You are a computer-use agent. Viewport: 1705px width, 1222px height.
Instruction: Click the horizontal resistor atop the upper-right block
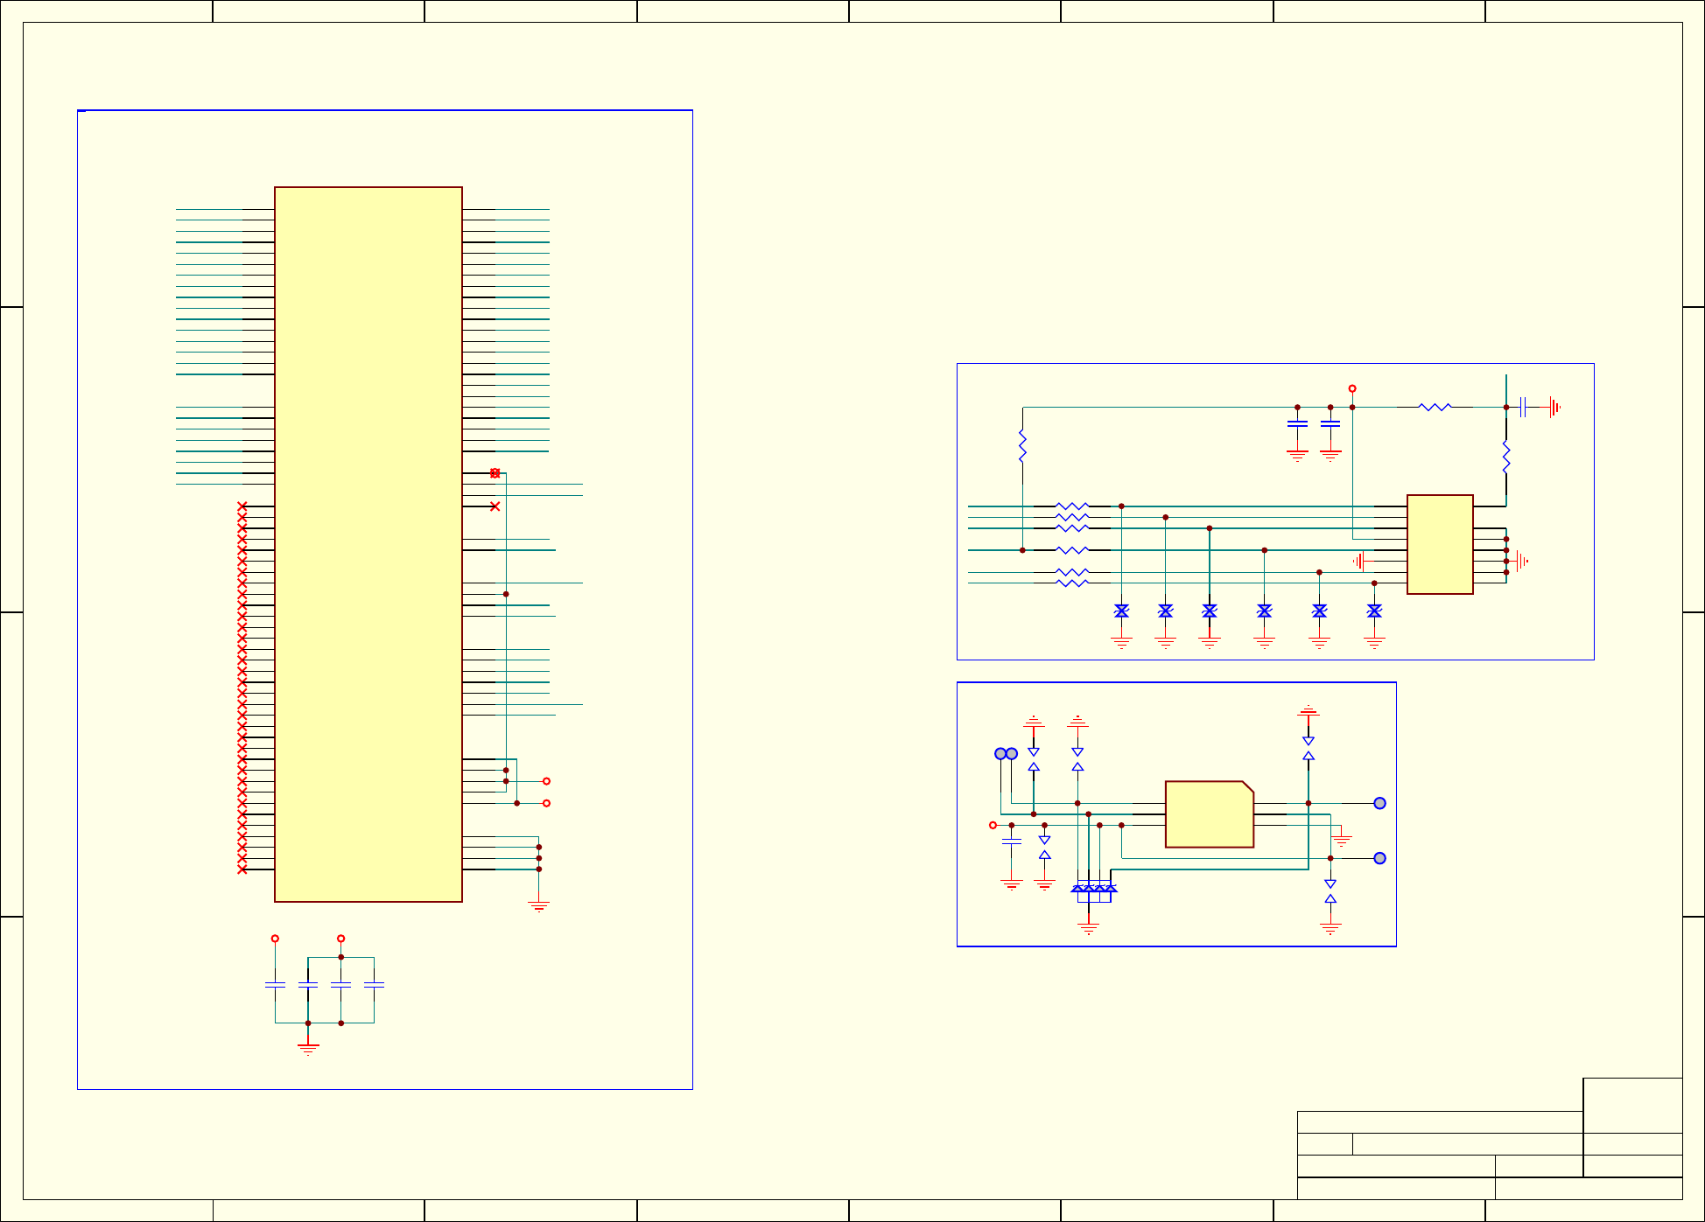1435,407
